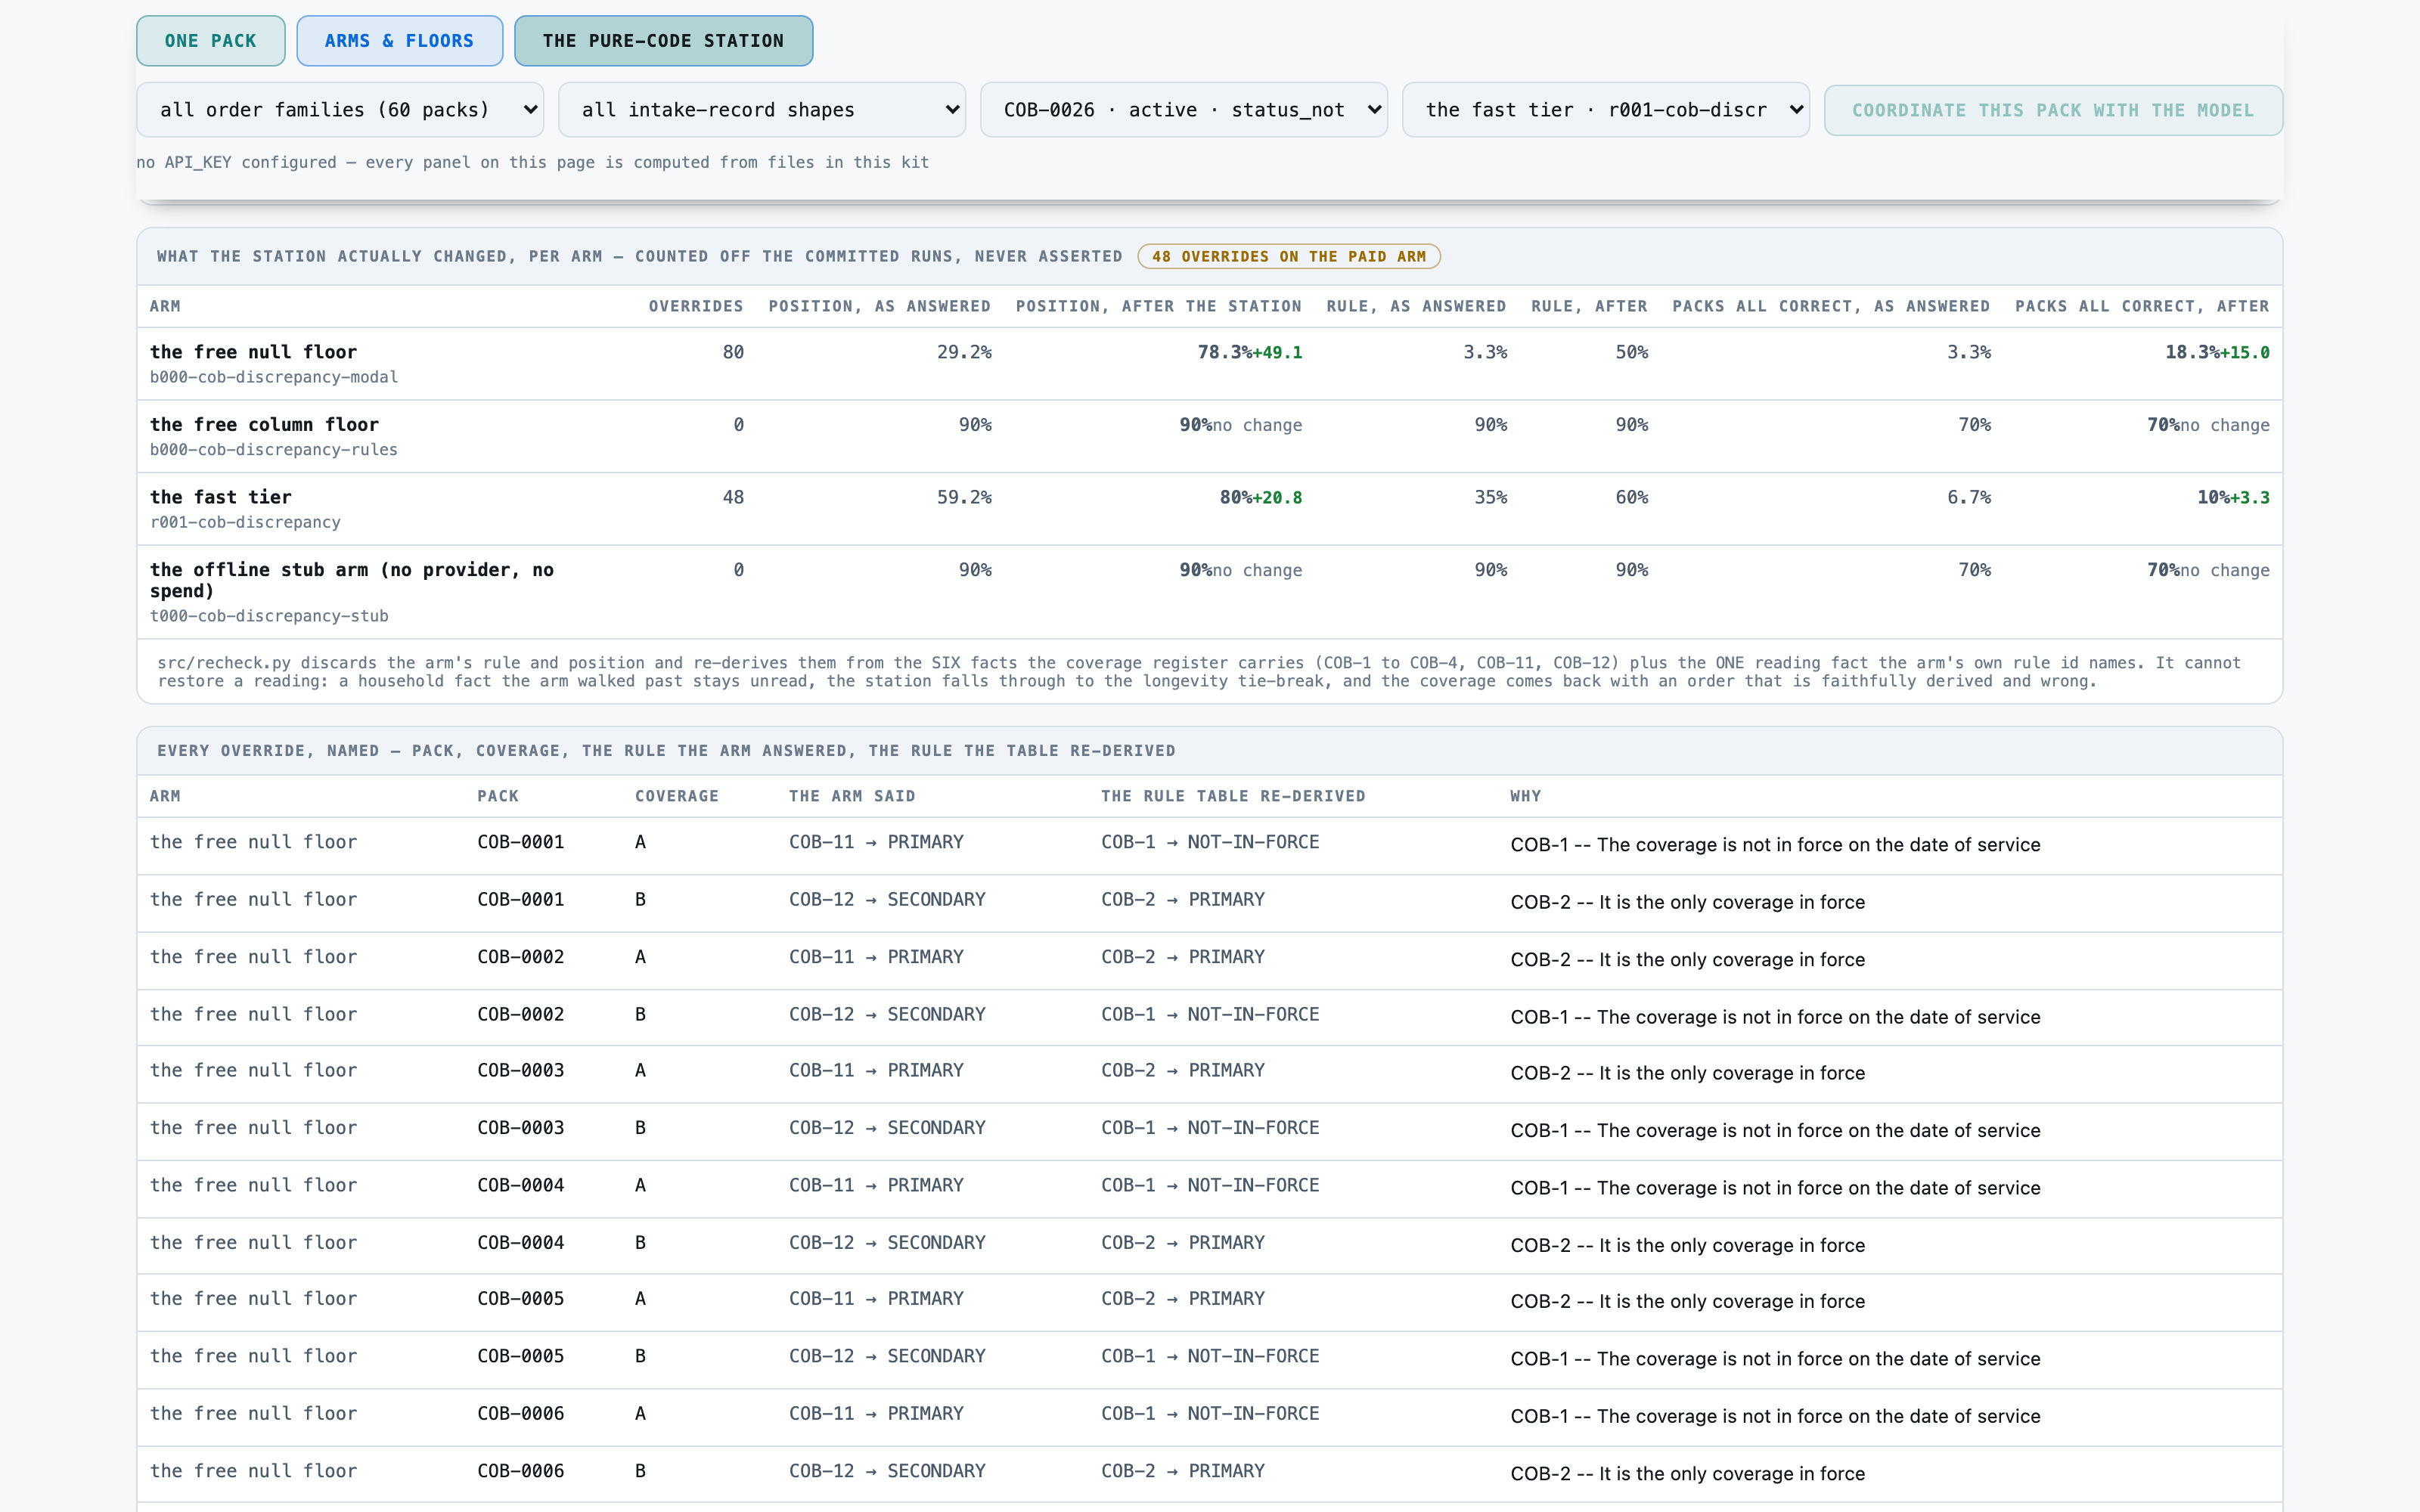Click THE RULE TABLE RE-DERIVED column header
The image size is (2420, 1512).
(1233, 796)
